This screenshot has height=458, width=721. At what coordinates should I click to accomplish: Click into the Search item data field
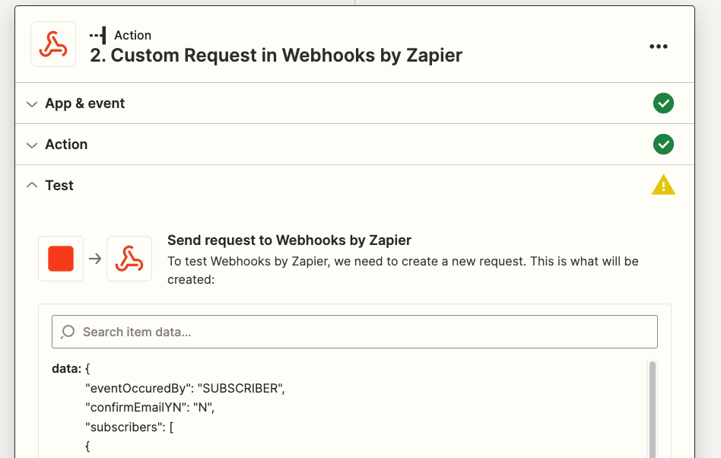[365, 332]
